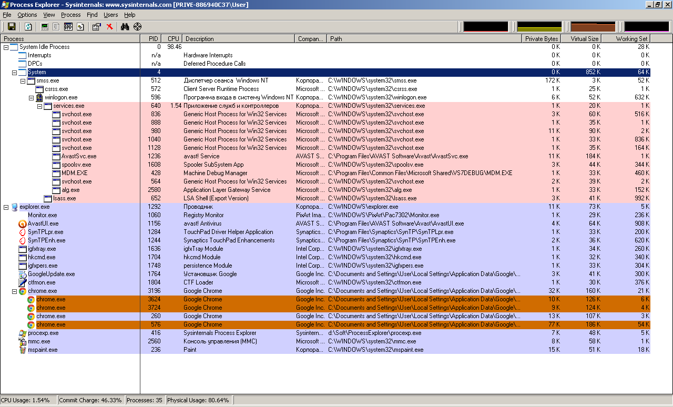Open the Find menu
The width and height of the screenshot is (673, 407).
tap(92, 15)
